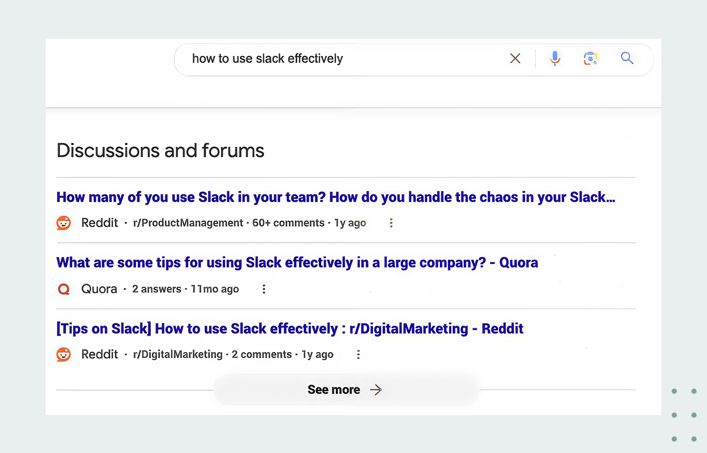
Task: Click the r/DigitalMarketing subreddit label under third result
Action: [178, 354]
